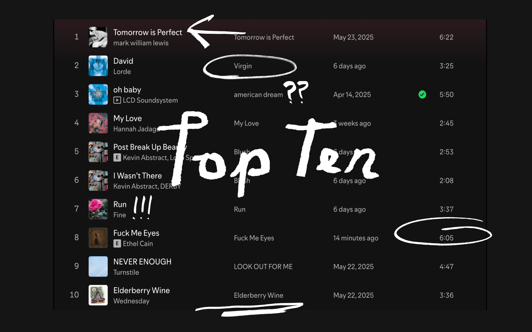This screenshot has height=332, width=532.
Task: Click the My Love cover art
Action: pyautogui.click(x=98, y=123)
